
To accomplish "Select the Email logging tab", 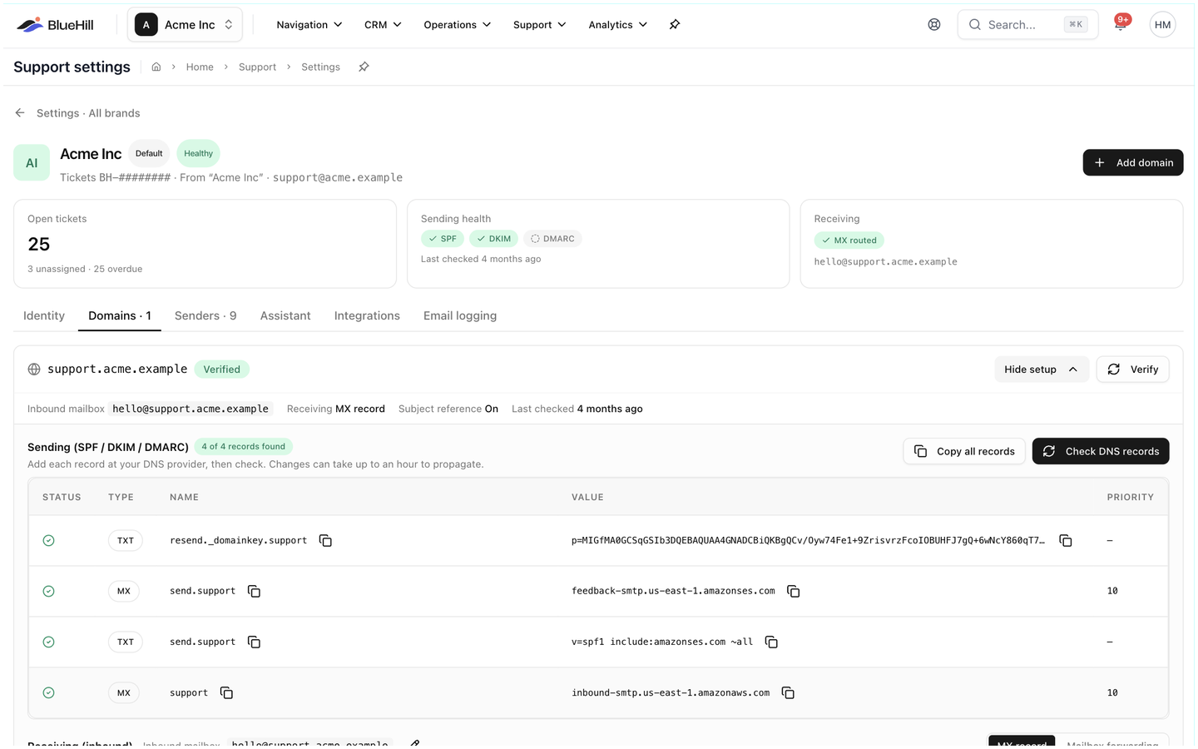I will pos(460,316).
